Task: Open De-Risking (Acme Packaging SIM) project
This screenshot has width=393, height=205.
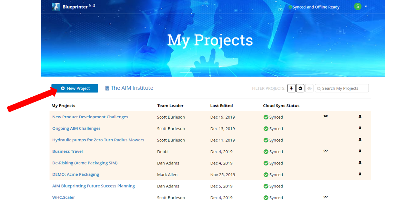Action: 85,163
